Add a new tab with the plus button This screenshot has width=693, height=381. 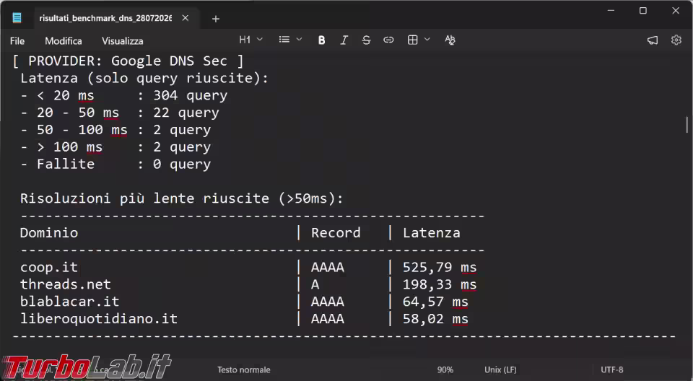click(216, 19)
